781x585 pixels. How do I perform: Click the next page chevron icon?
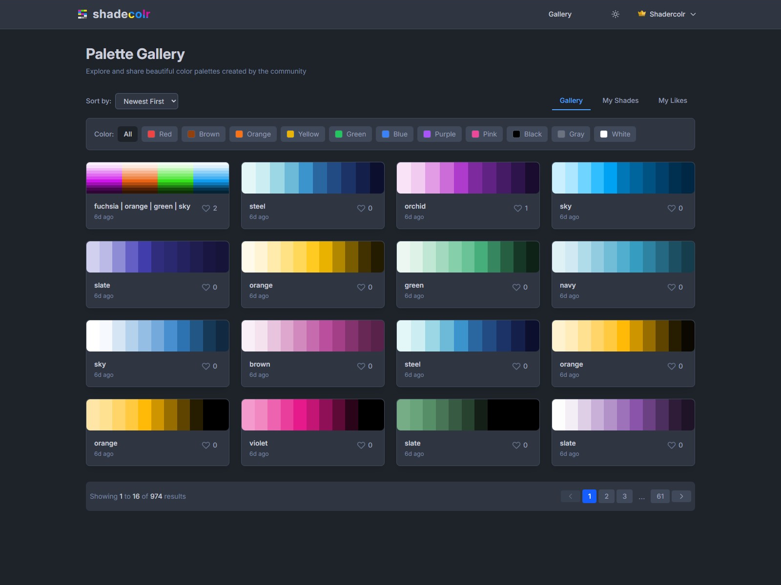[681, 496]
